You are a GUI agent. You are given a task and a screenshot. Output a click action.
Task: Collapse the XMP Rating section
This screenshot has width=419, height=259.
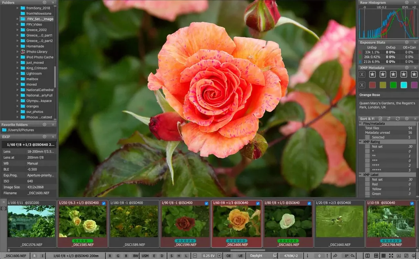pos(360,142)
